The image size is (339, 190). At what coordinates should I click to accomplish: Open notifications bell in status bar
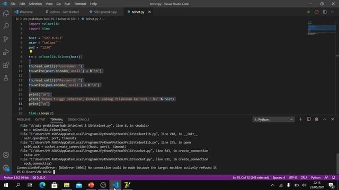pos(334,177)
